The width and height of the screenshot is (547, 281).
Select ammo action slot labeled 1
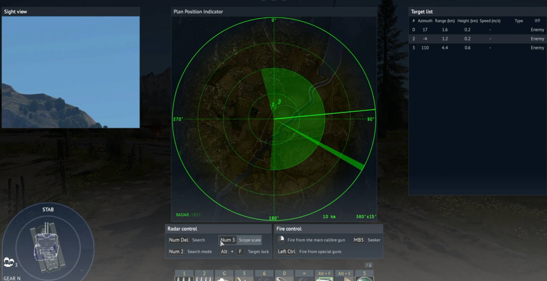(184, 276)
